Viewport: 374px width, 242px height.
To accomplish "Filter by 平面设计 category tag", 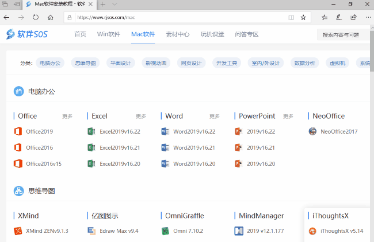I will pyautogui.click(x=121, y=63).
